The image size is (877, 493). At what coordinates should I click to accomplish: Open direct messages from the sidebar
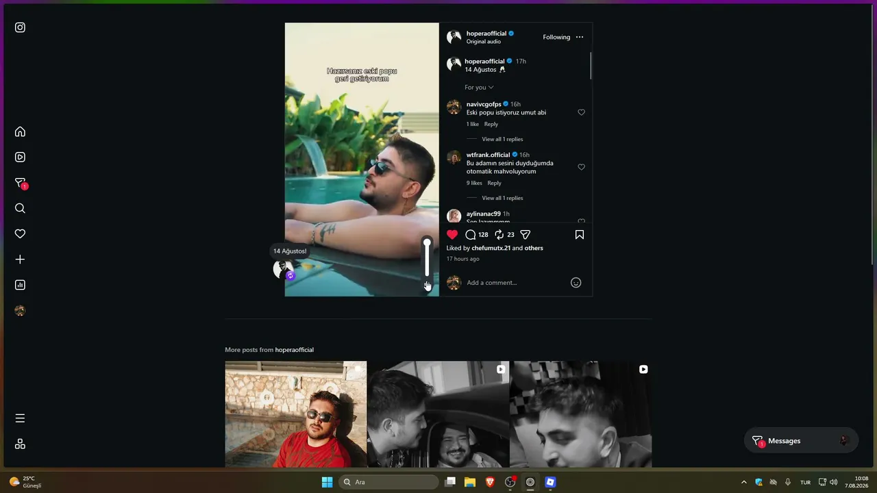[21, 183]
